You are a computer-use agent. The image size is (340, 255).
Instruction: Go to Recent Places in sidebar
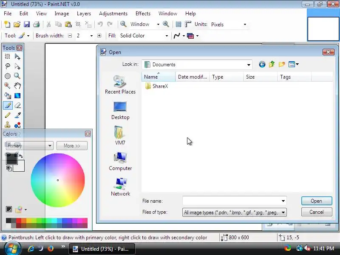tap(120, 85)
